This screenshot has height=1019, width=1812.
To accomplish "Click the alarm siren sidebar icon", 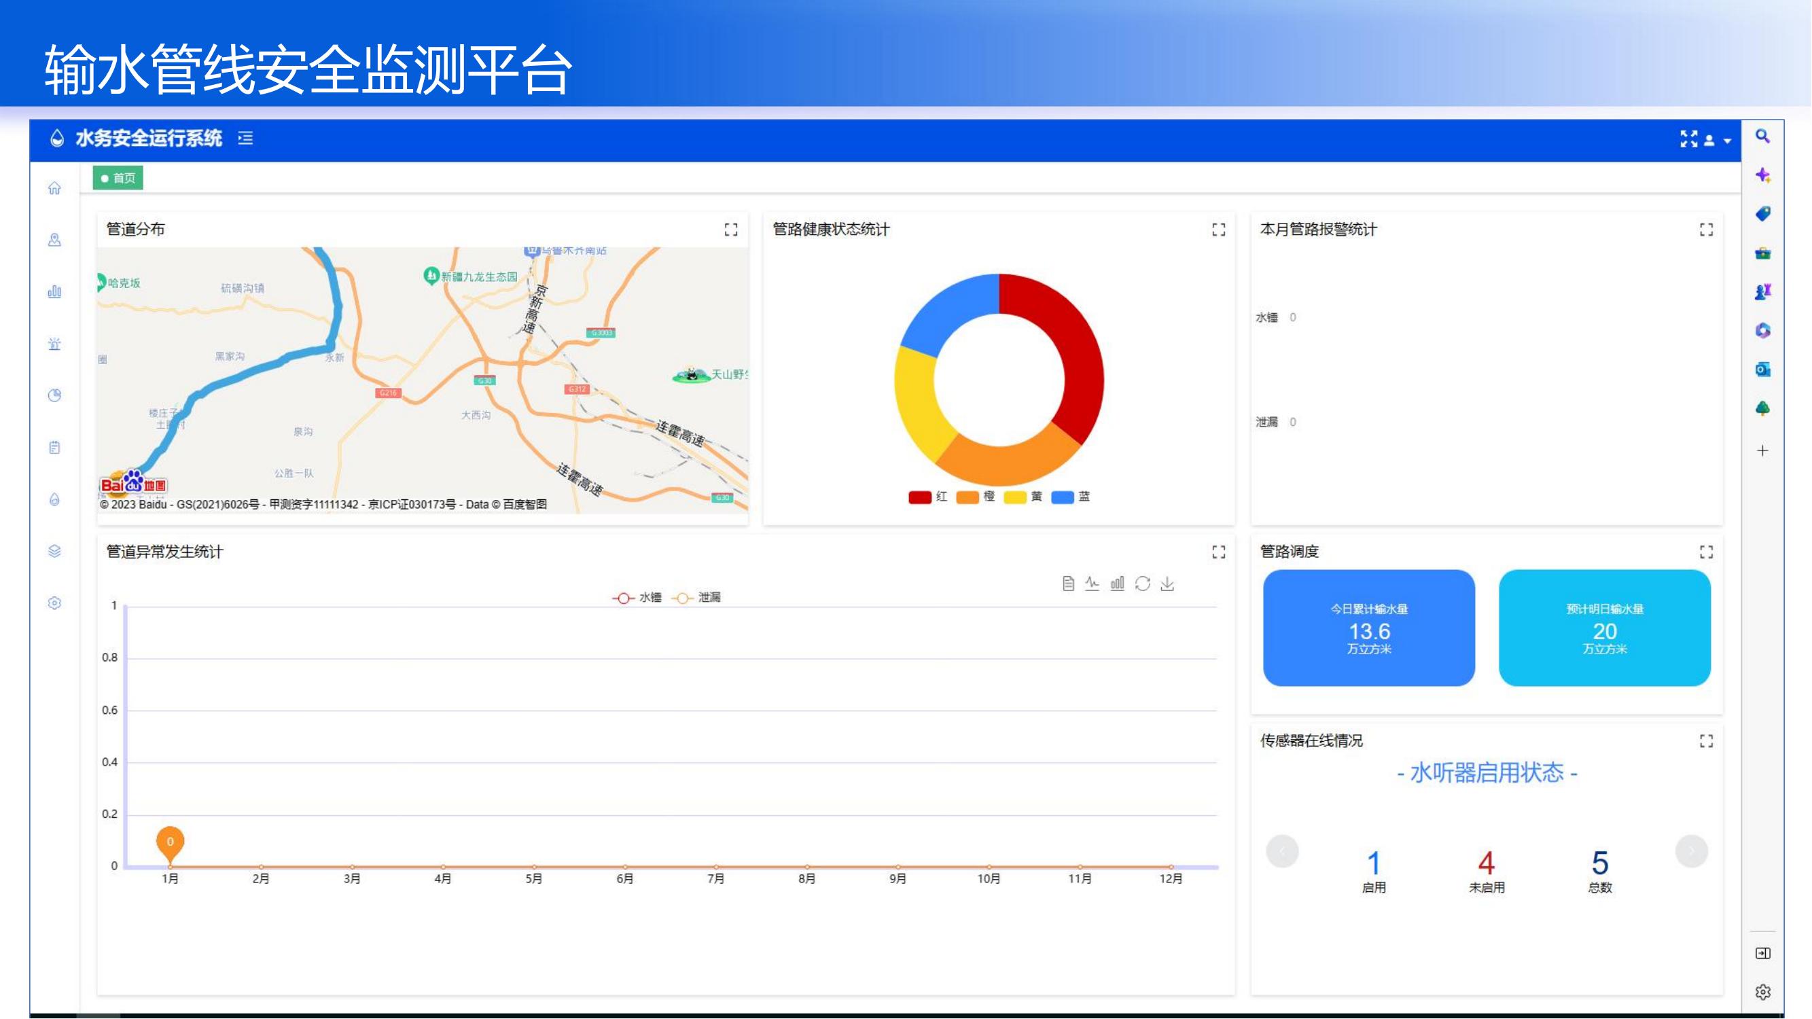I will pos(54,344).
